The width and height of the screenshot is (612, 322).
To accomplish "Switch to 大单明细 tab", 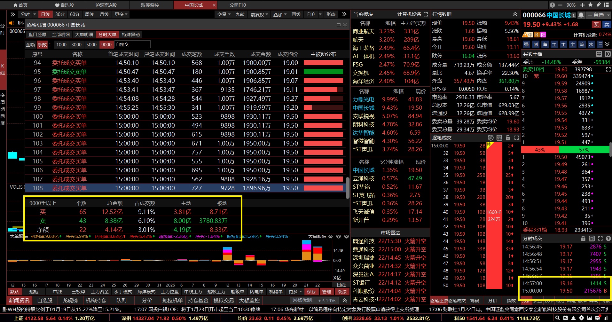I will click(x=84, y=35).
